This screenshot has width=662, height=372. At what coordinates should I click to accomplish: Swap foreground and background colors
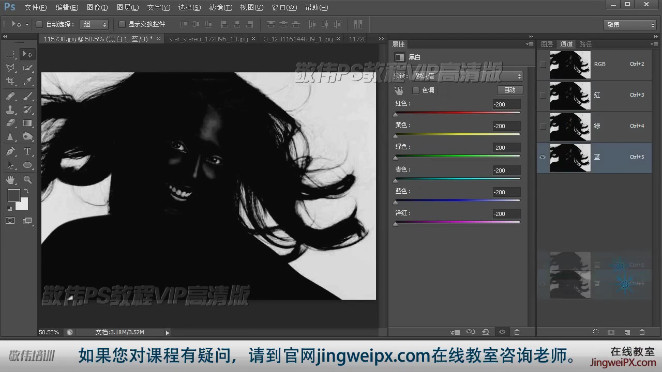tap(26, 191)
